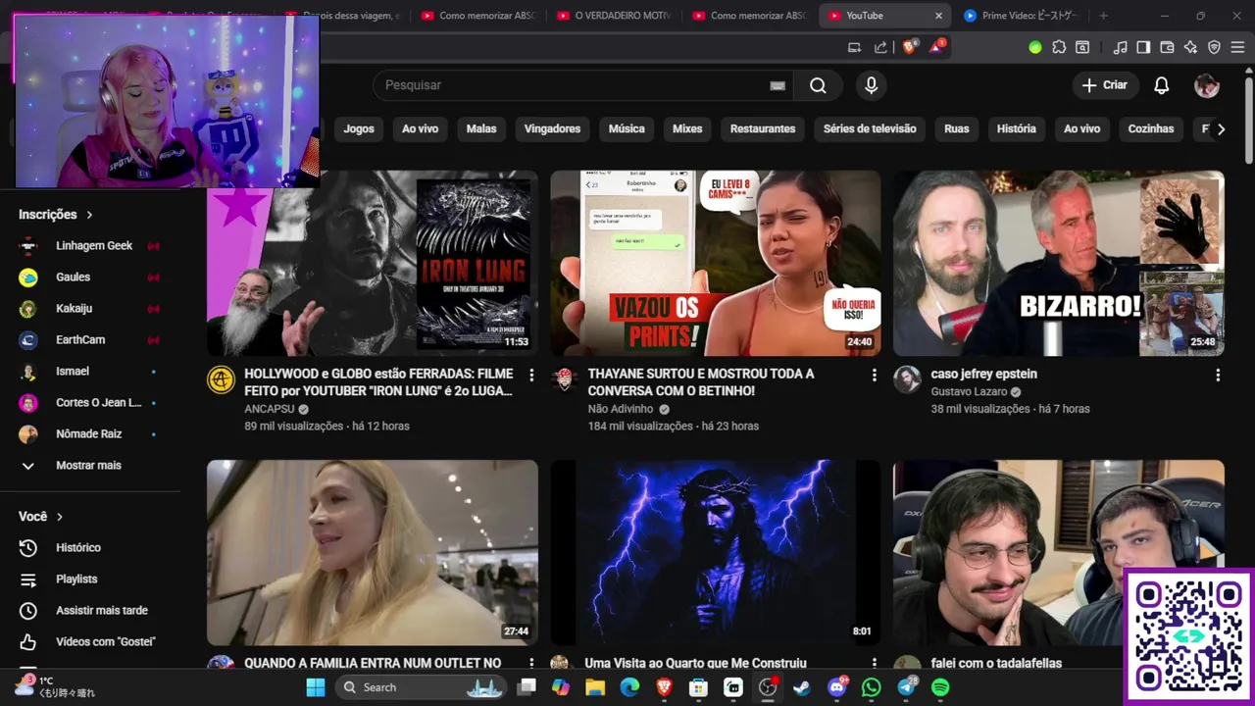Open options menu for caso jefrey epstein video
This screenshot has height=706, width=1255.
point(1218,375)
